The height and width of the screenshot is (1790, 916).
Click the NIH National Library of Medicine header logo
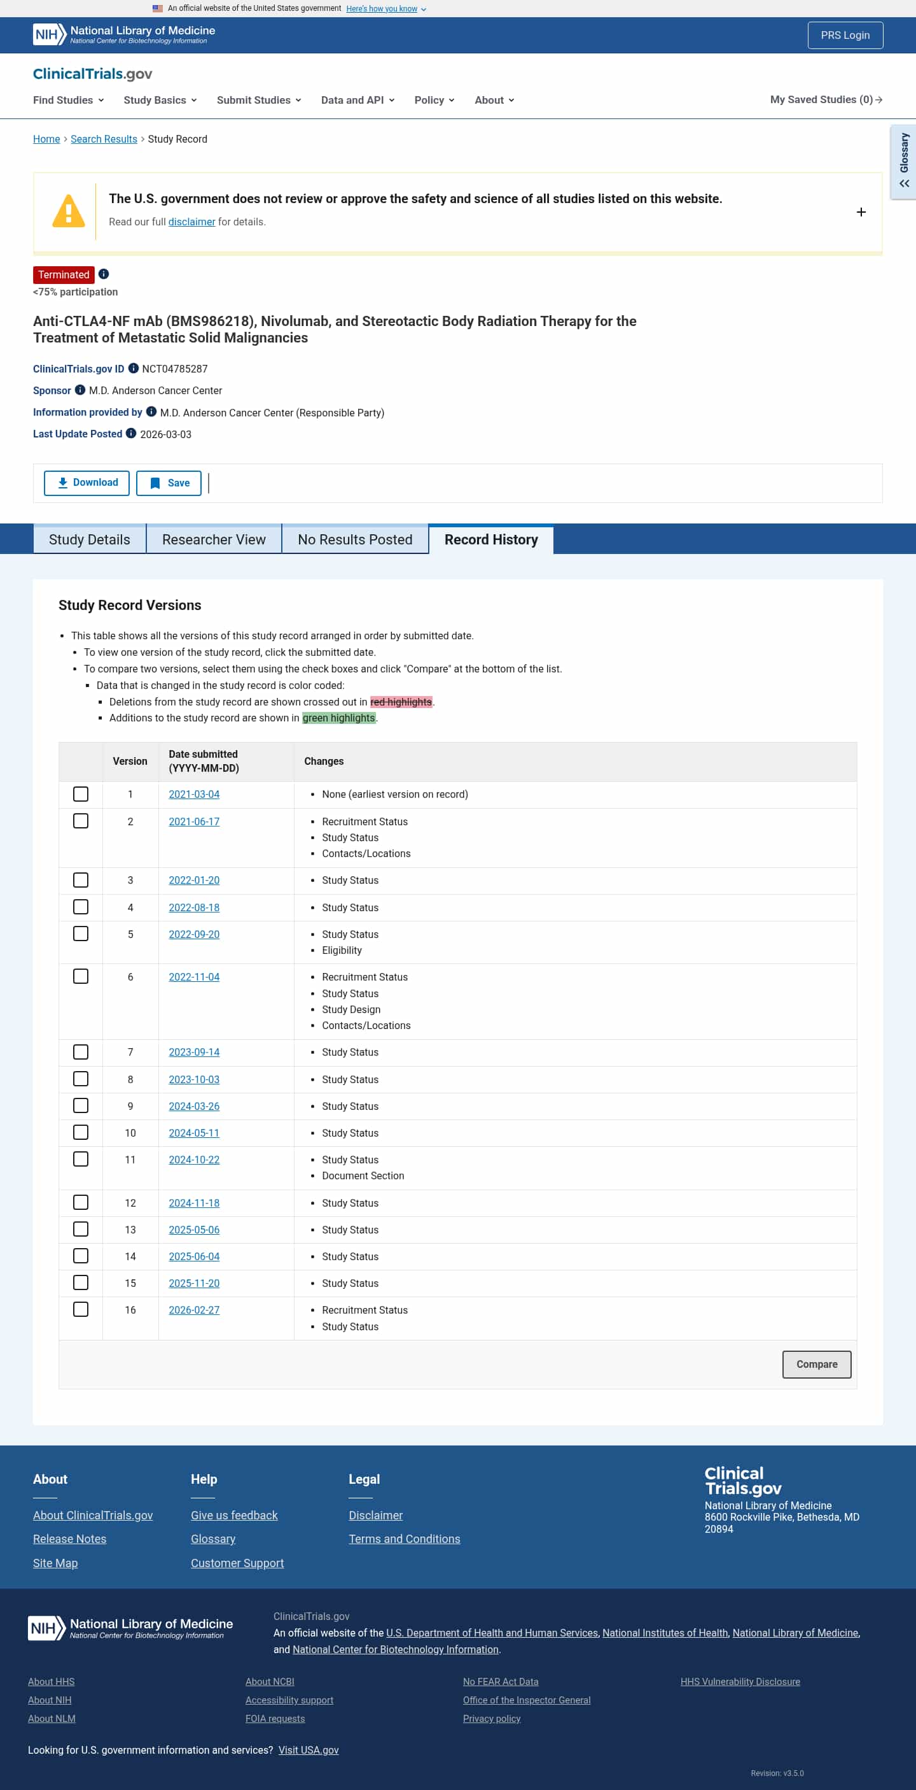coord(124,34)
